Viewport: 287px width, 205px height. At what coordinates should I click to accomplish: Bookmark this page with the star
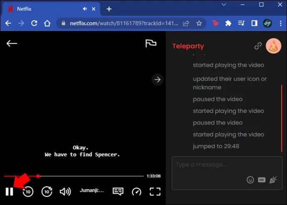(199, 23)
